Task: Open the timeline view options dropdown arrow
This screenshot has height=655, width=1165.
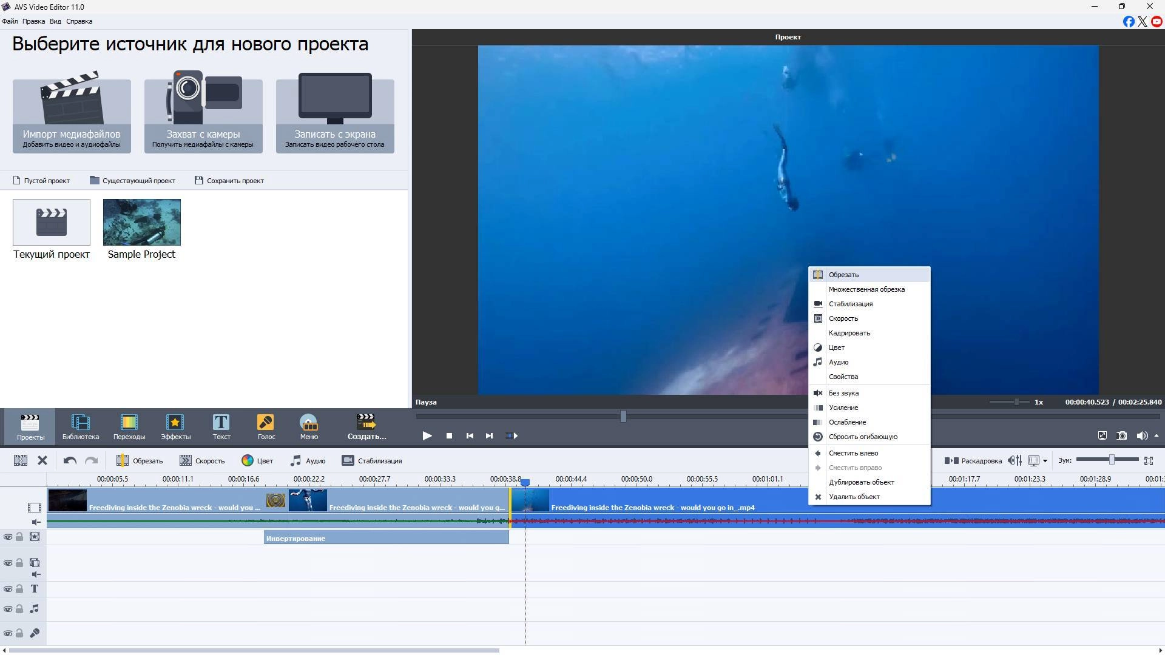Action: tap(1045, 461)
